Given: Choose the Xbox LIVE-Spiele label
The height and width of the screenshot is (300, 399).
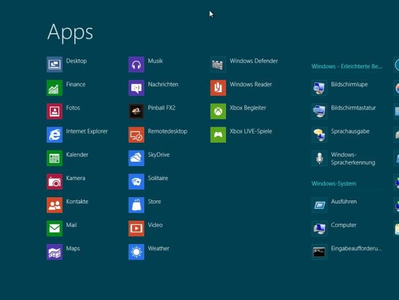Looking at the screenshot, I should click(251, 132).
